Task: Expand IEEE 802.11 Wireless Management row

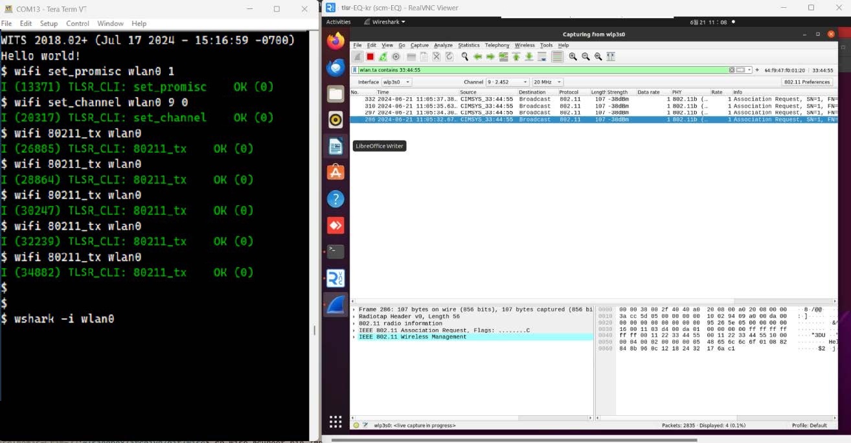Action: point(354,337)
